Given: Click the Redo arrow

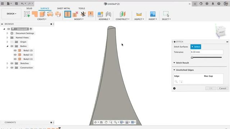Looking at the screenshot, I should [29, 4].
